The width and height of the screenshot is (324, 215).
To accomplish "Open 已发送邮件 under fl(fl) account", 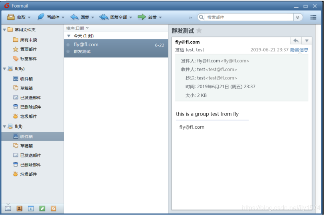I will (x=27, y=155).
